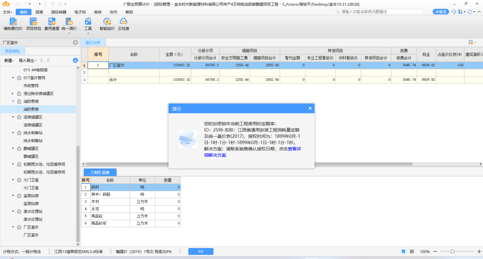Image resolution: width=483 pixels, height=259 pixels.
Task: Click the paste clipboard icon
Action: coord(60,4)
